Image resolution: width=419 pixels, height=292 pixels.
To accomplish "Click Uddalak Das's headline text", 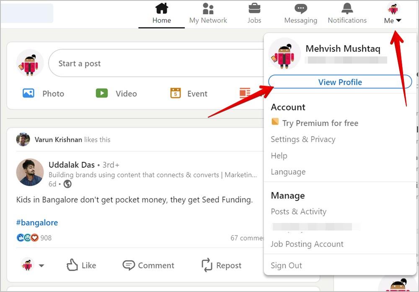I will pos(153,175).
